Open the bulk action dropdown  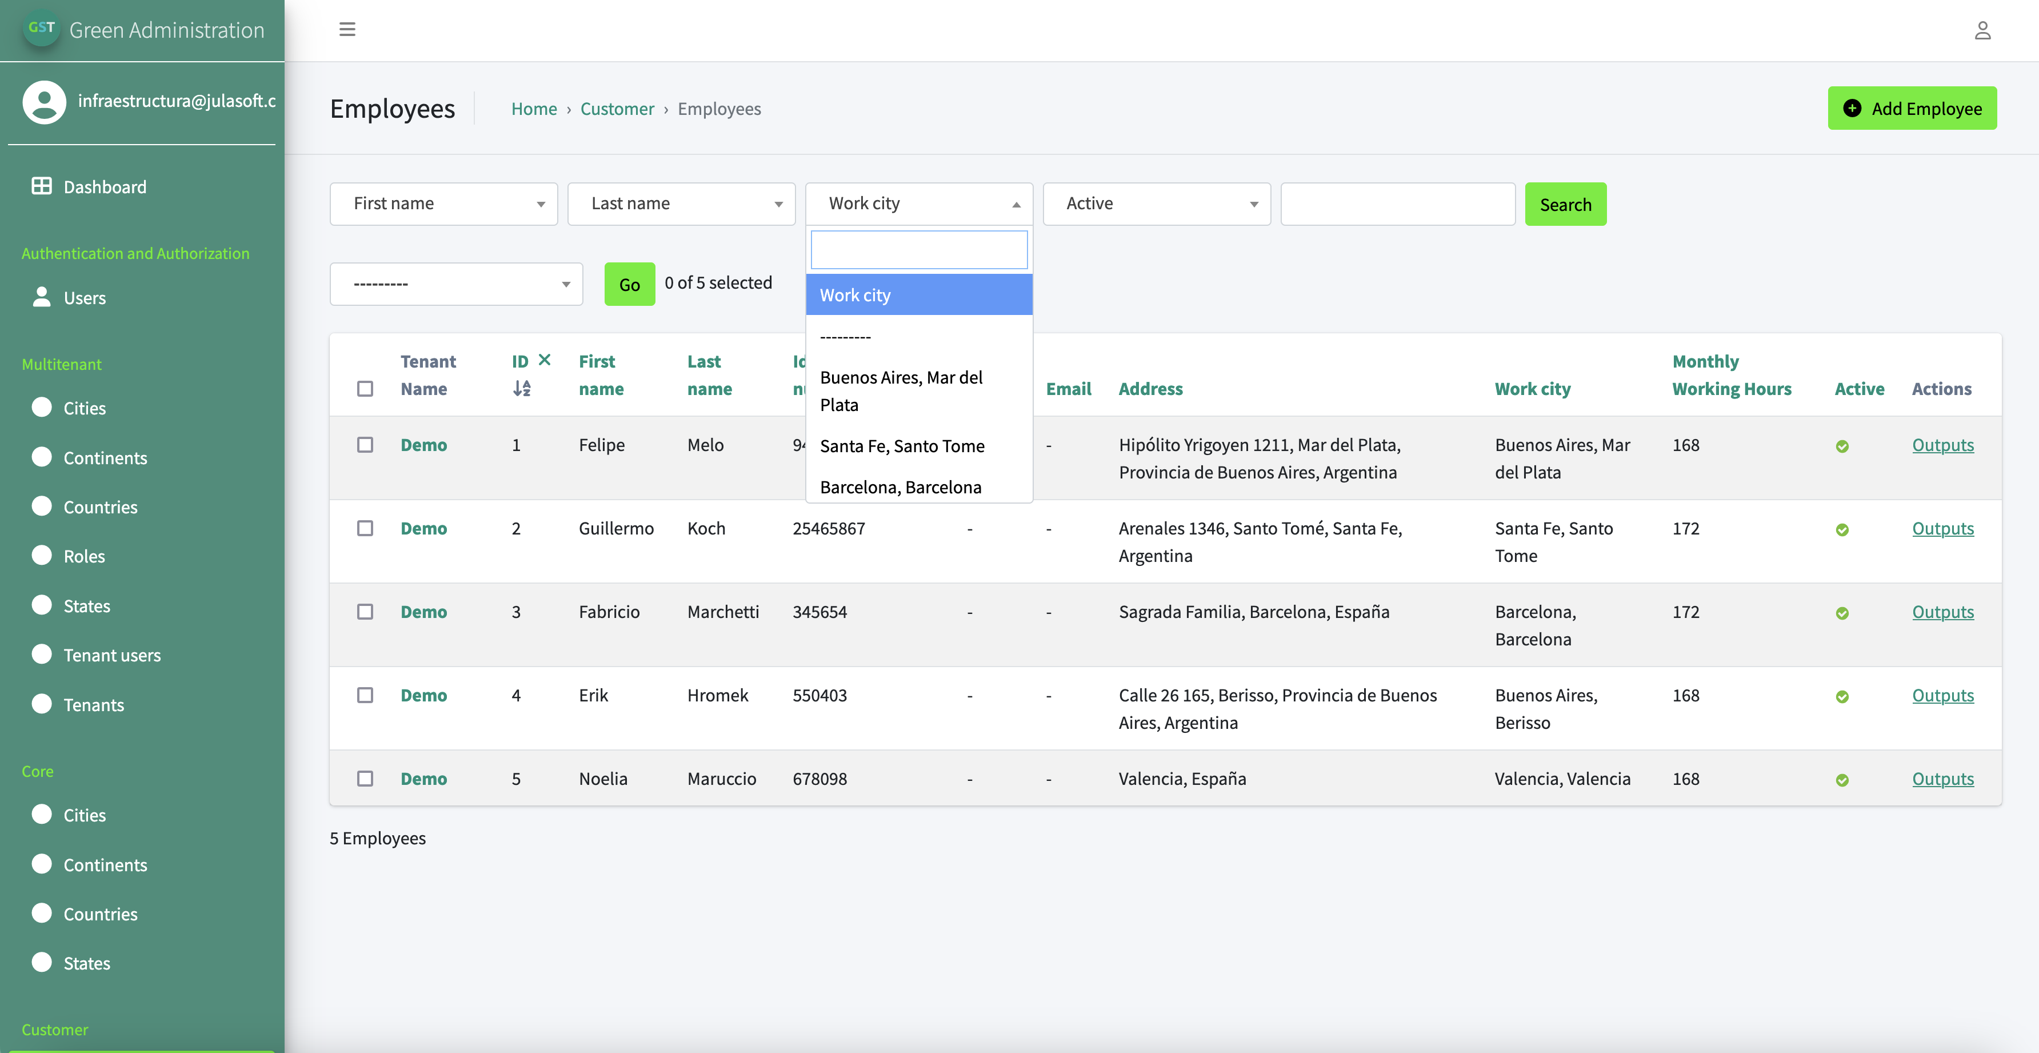456,284
